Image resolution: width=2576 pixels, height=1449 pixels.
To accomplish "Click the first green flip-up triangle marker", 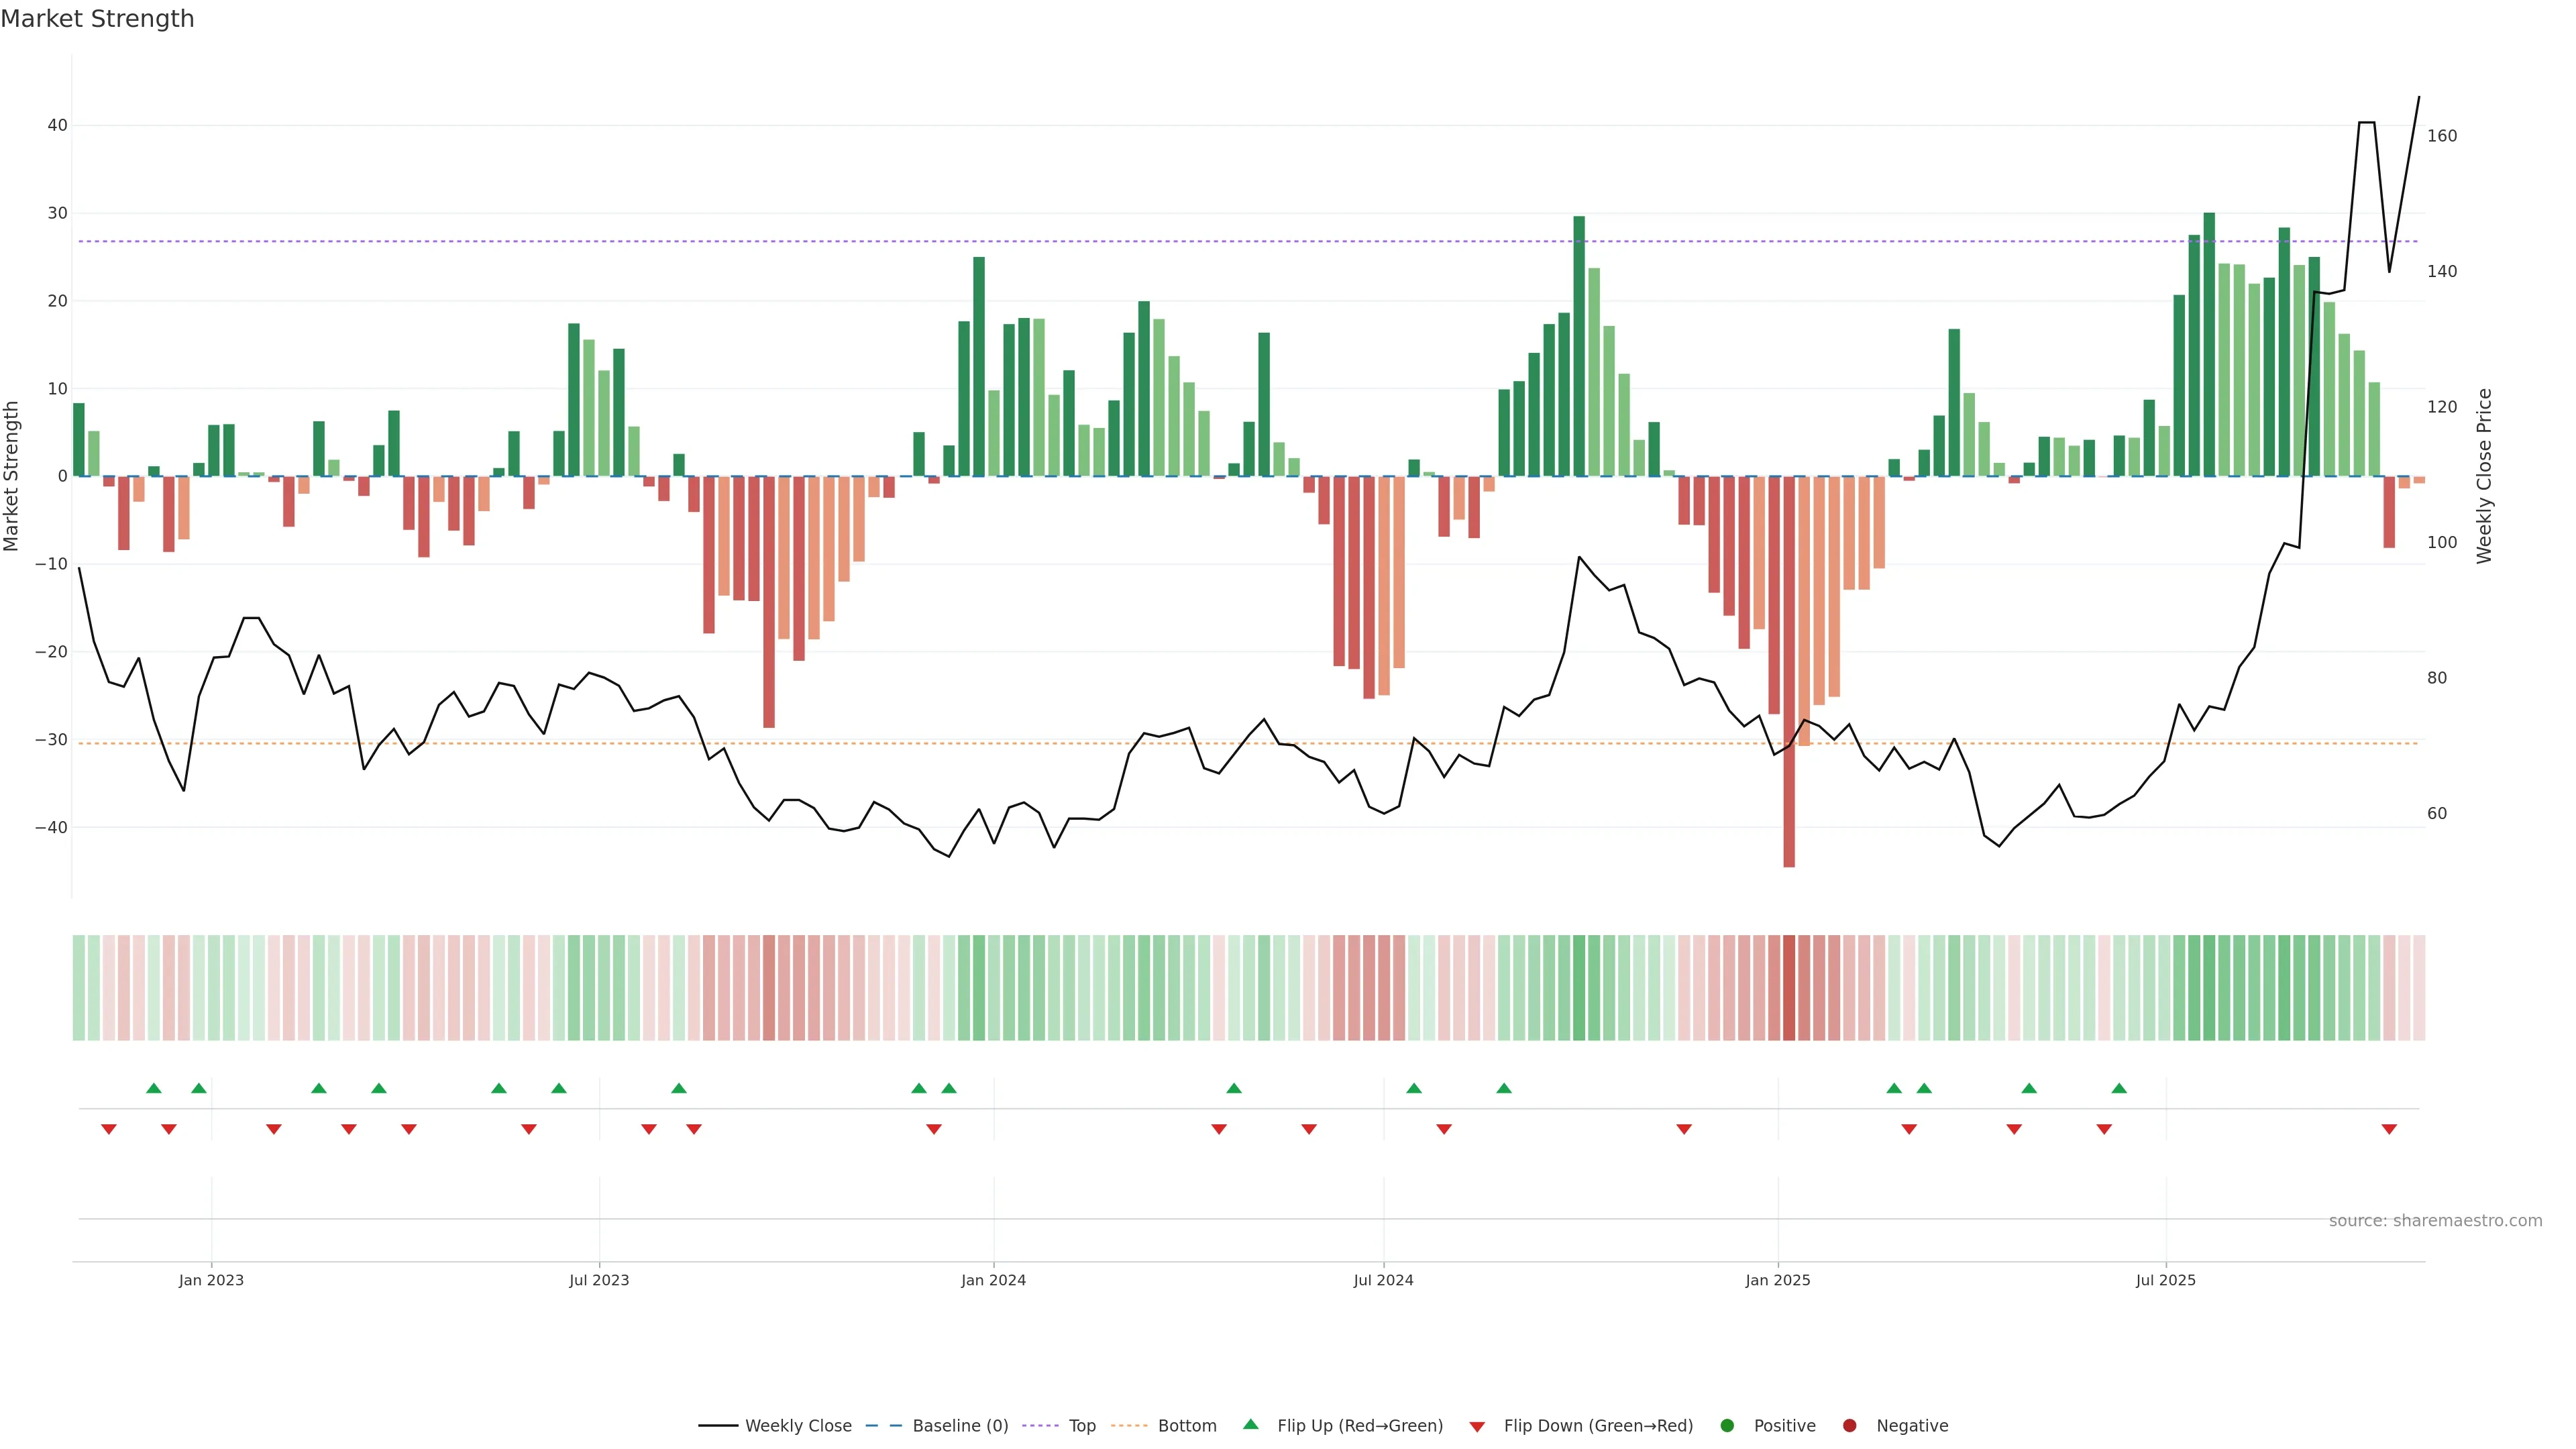I will [153, 1088].
